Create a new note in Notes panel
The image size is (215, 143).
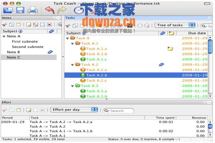[29, 25]
